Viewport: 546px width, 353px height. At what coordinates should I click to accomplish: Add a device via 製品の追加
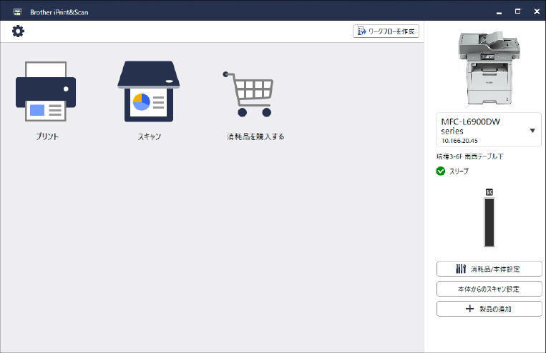[489, 309]
